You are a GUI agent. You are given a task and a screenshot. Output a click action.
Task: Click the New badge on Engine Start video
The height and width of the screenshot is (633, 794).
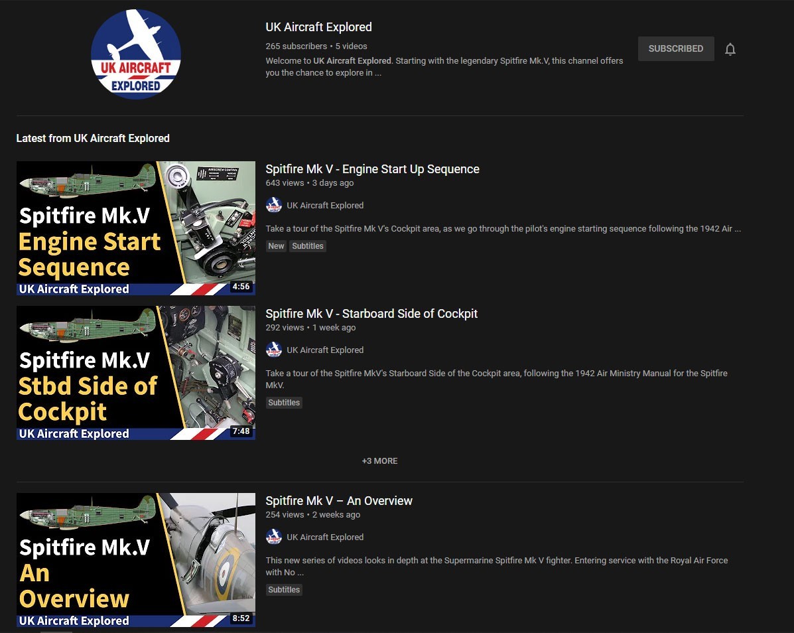pos(276,246)
